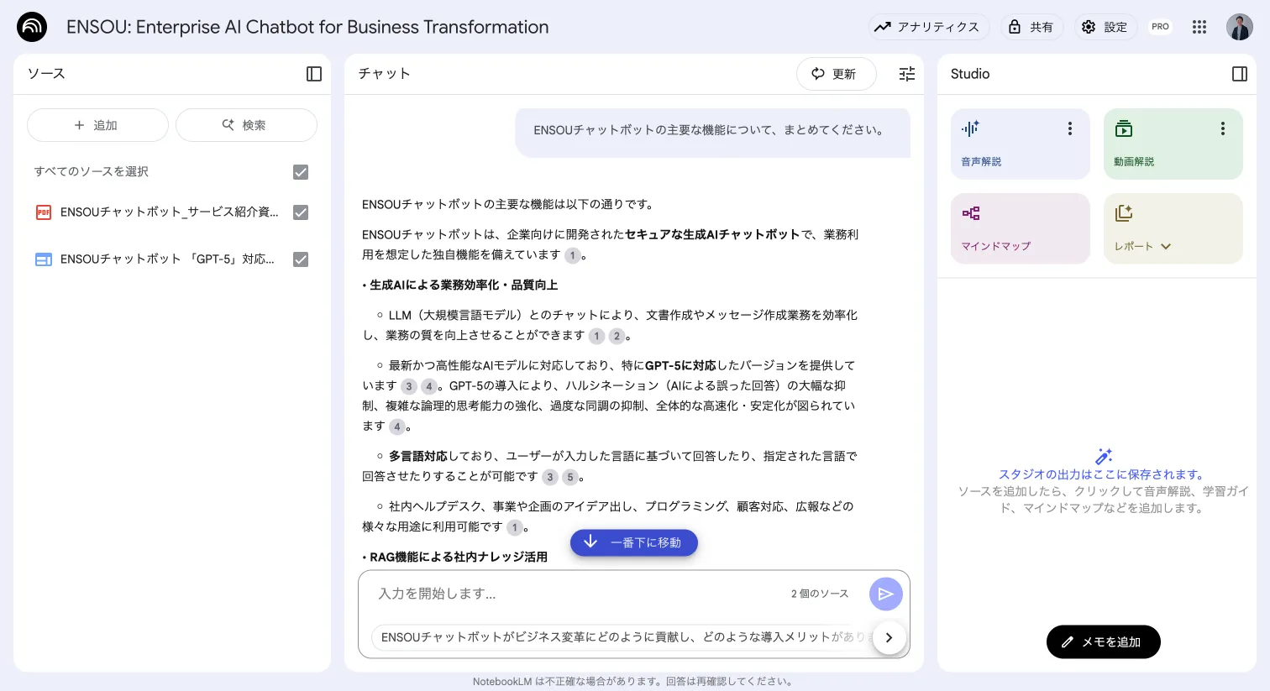Click the chat refresh (更新) button
The width and height of the screenshot is (1270, 691).
tap(836, 74)
